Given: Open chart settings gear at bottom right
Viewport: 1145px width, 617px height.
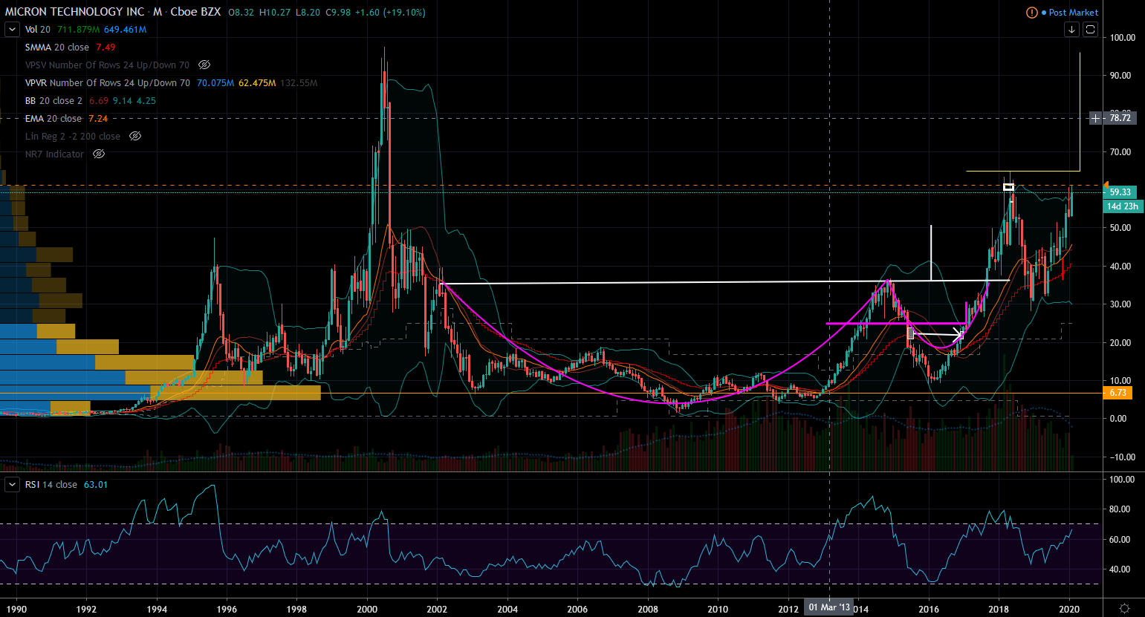Looking at the screenshot, I should pyautogui.click(x=1125, y=608).
